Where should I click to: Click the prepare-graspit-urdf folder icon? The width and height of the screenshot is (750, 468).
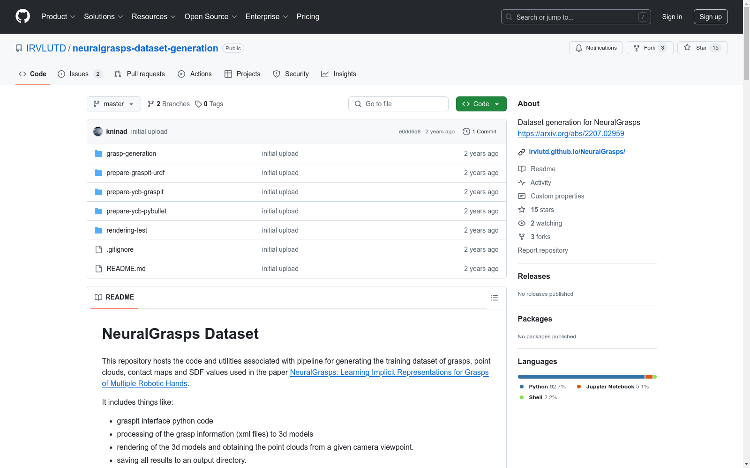[x=98, y=173]
